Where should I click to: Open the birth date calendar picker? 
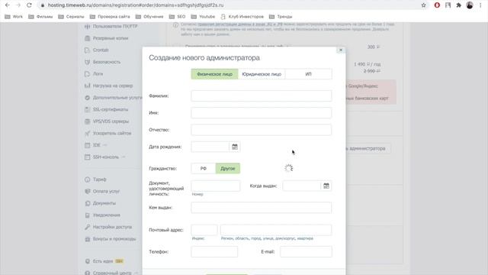click(x=235, y=147)
